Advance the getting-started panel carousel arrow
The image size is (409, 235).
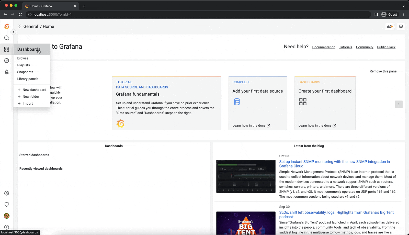coord(399,104)
